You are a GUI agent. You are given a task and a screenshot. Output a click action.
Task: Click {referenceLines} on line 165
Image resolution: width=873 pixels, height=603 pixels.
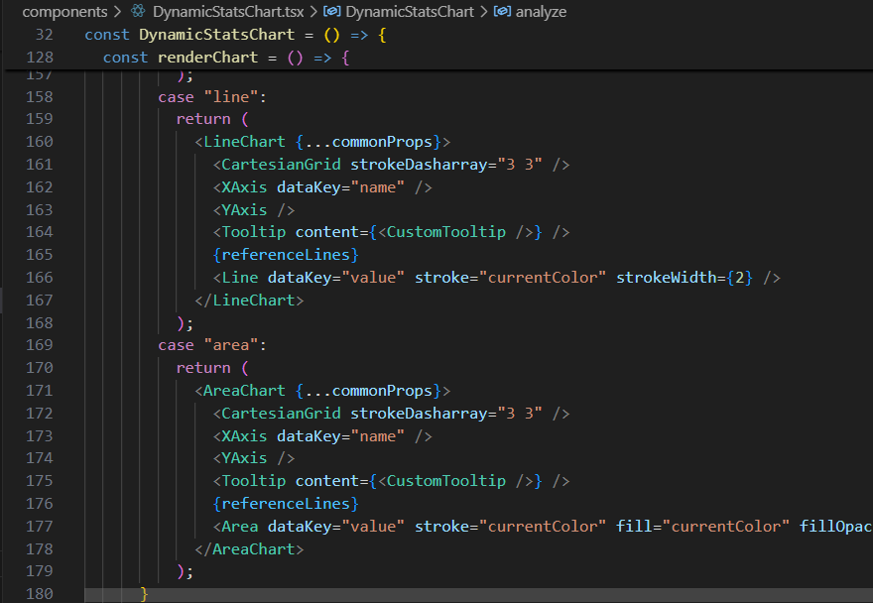click(x=286, y=255)
